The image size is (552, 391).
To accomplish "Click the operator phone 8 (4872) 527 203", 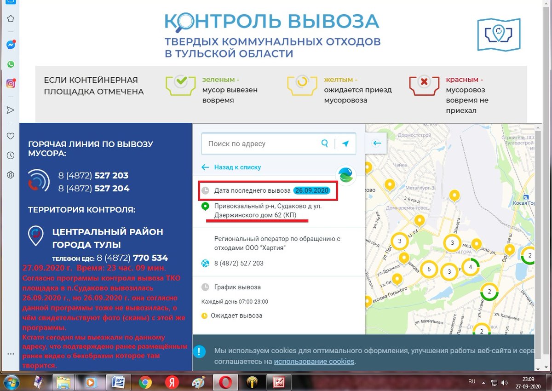I will tap(239, 264).
